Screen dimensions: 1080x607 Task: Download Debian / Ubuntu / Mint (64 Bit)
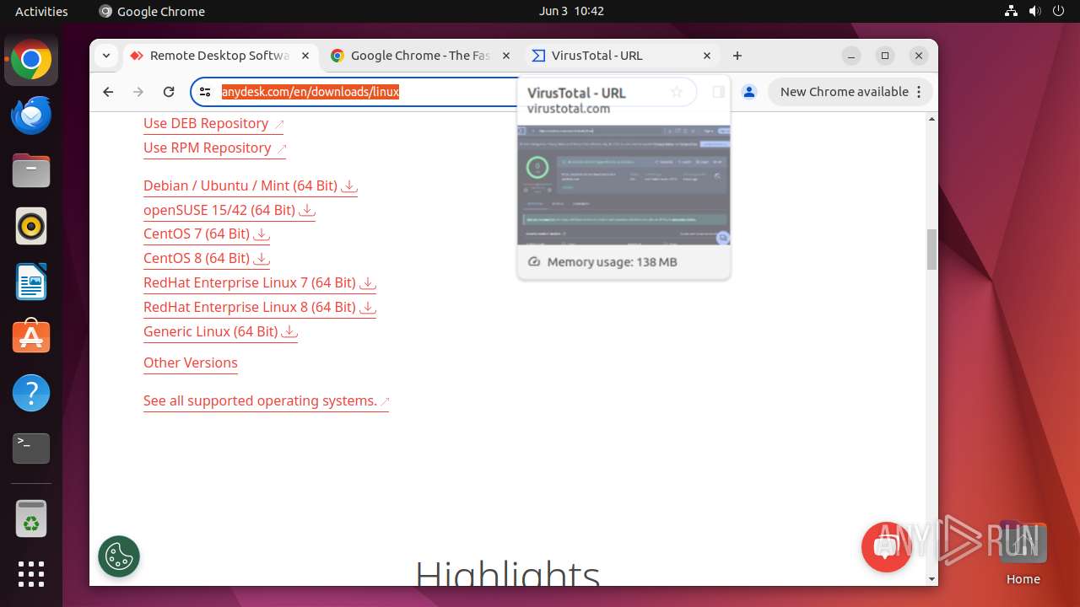click(251, 185)
